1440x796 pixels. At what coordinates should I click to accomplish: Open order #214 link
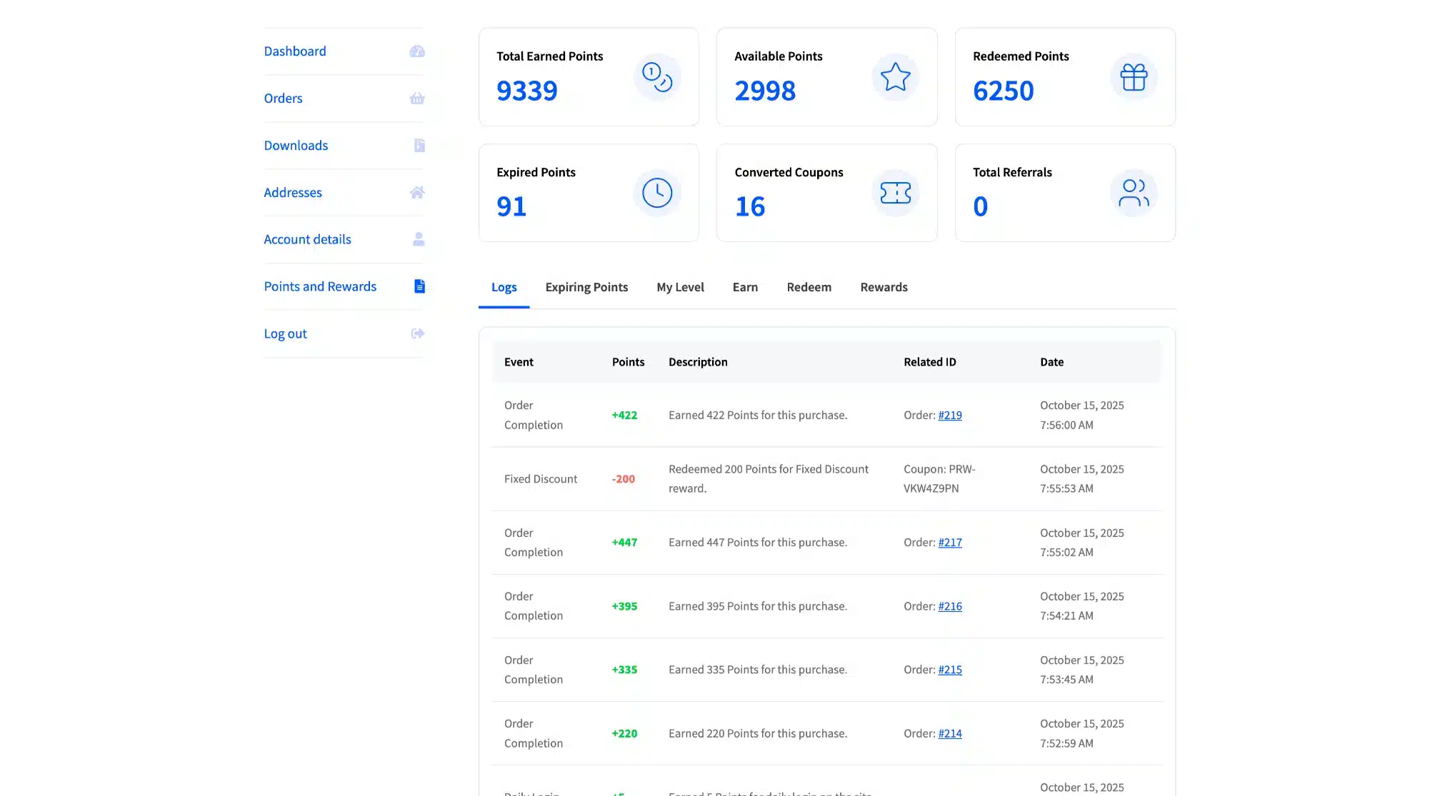click(949, 733)
